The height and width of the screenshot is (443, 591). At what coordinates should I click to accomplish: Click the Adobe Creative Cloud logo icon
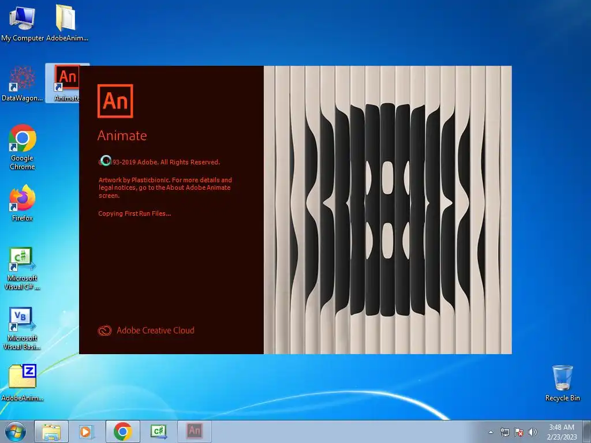[105, 331]
